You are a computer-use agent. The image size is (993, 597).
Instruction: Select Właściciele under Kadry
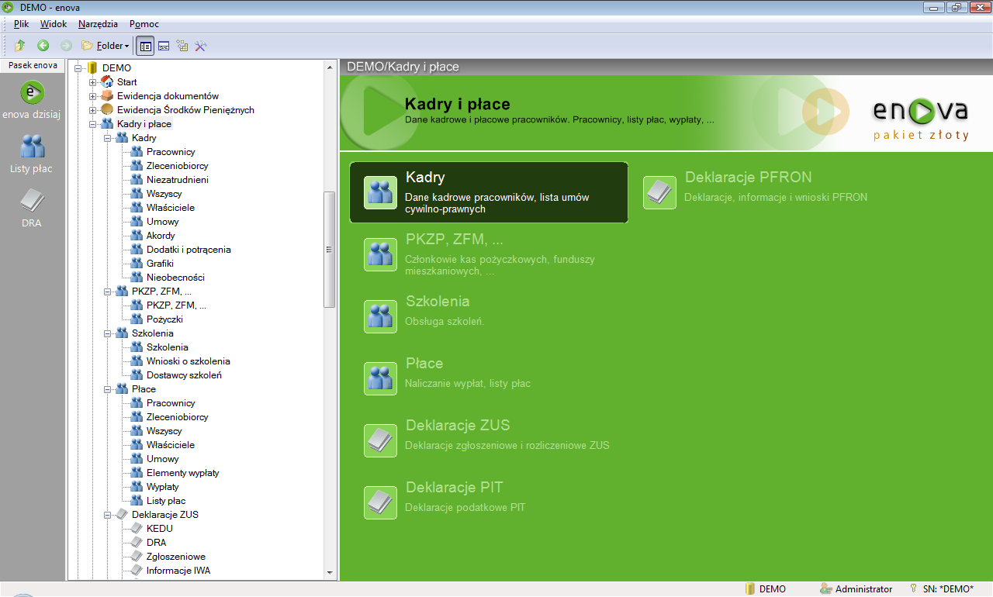pyautogui.click(x=170, y=208)
